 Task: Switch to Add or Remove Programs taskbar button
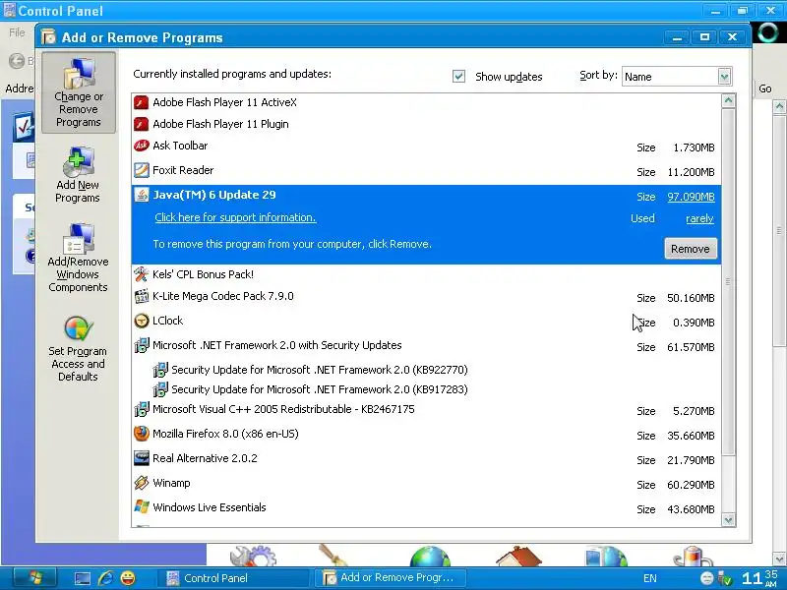[x=392, y=578]
